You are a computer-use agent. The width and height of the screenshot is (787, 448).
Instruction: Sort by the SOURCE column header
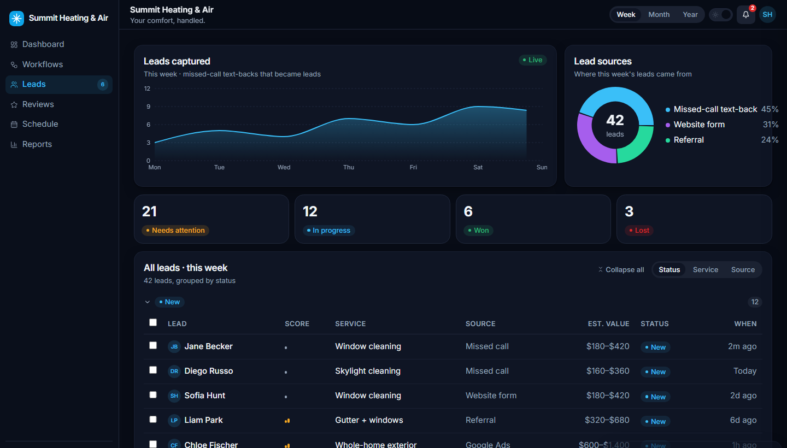coord(480,324)
